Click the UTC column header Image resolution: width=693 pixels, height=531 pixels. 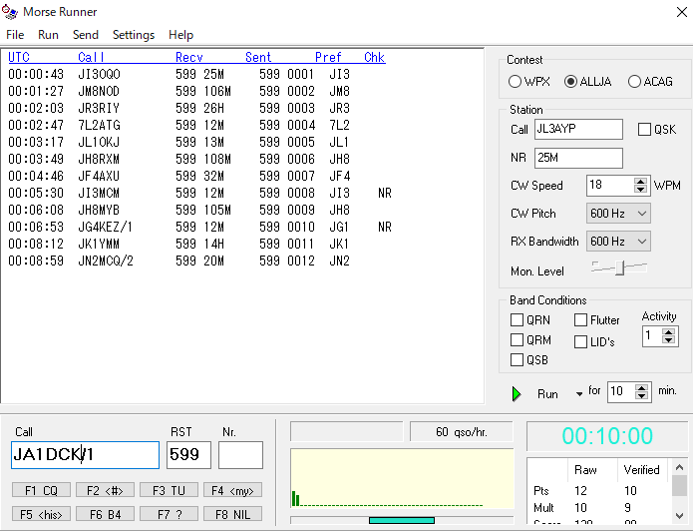19,58
